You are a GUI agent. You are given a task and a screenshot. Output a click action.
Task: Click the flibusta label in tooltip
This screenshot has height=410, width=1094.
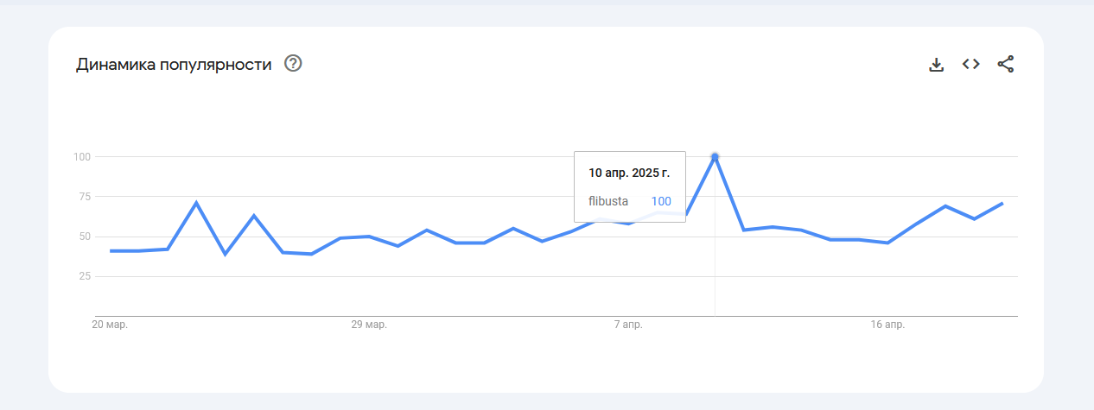tap(608, 201)
